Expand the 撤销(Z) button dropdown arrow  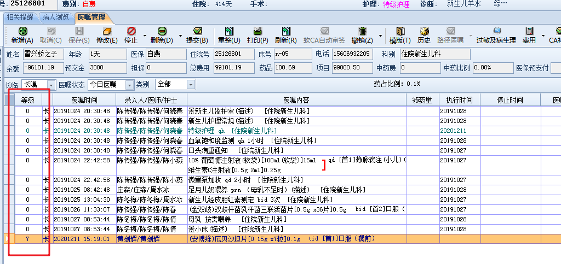pos(380,36)
